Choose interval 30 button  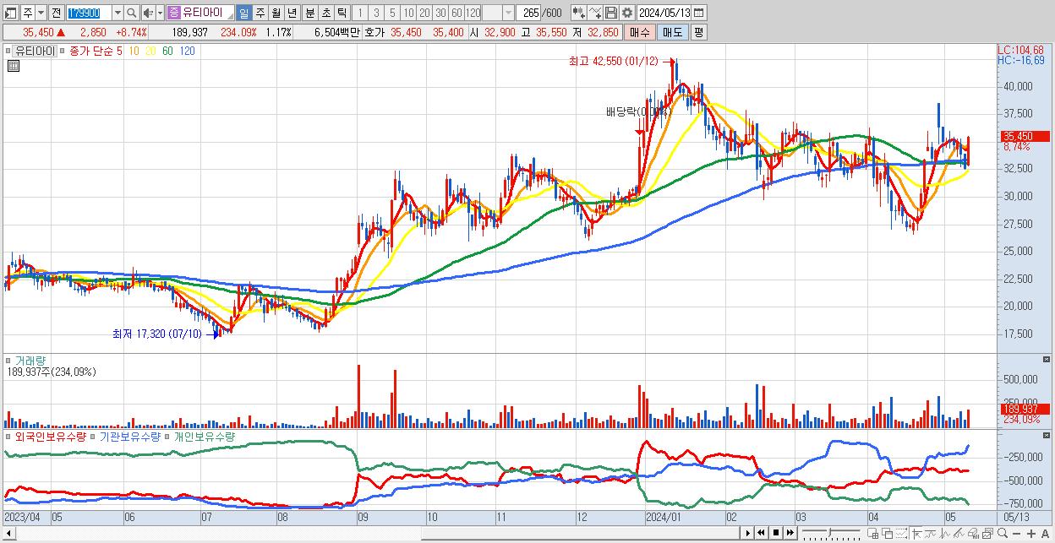(x=440, y=13)
